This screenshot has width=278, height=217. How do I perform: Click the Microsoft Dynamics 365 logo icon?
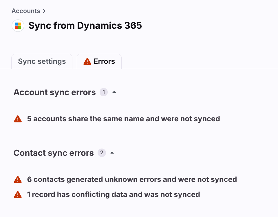pyautogui.click(x=18, y=26)
